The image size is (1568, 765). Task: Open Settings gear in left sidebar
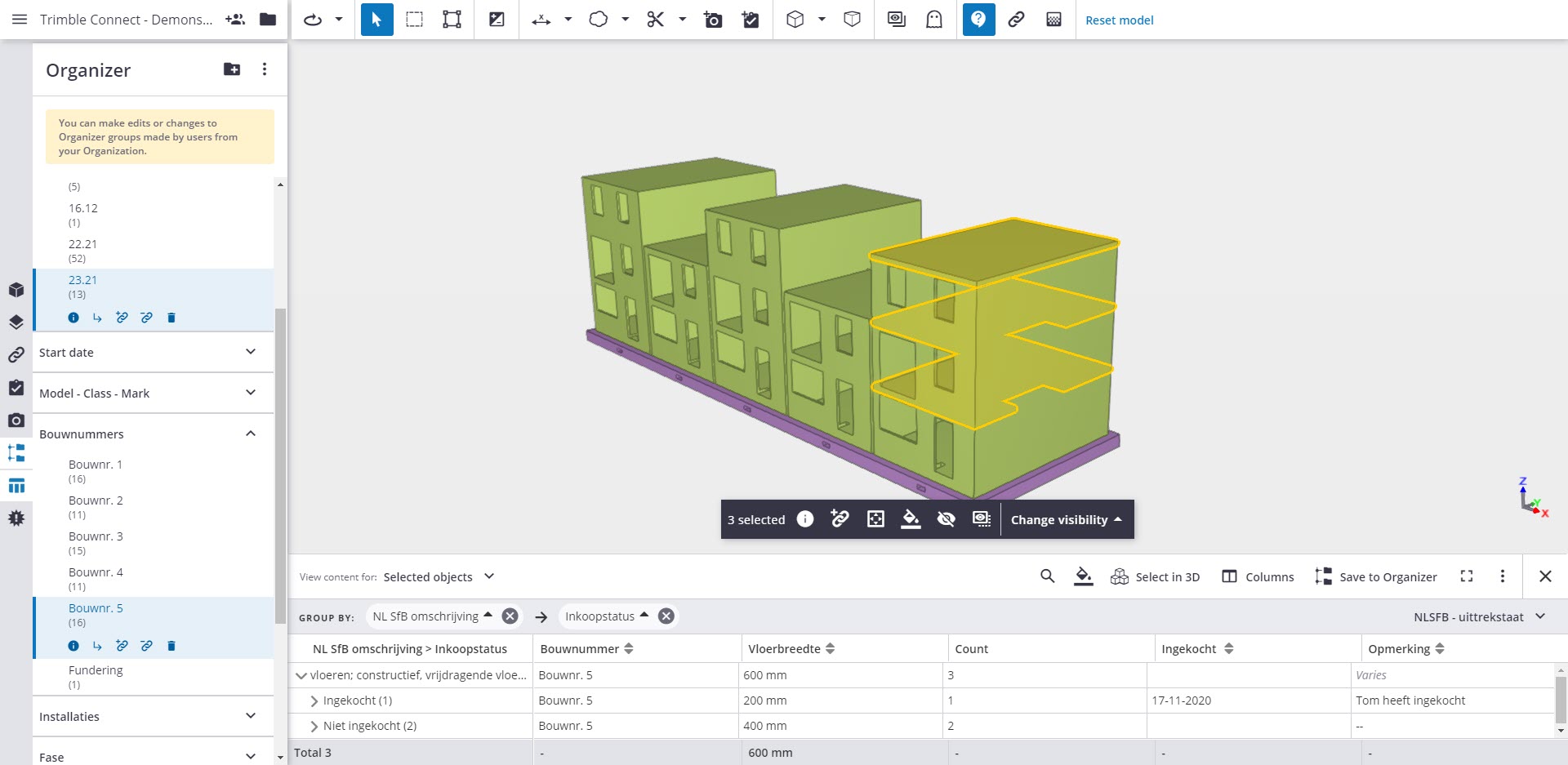(16, 518)
